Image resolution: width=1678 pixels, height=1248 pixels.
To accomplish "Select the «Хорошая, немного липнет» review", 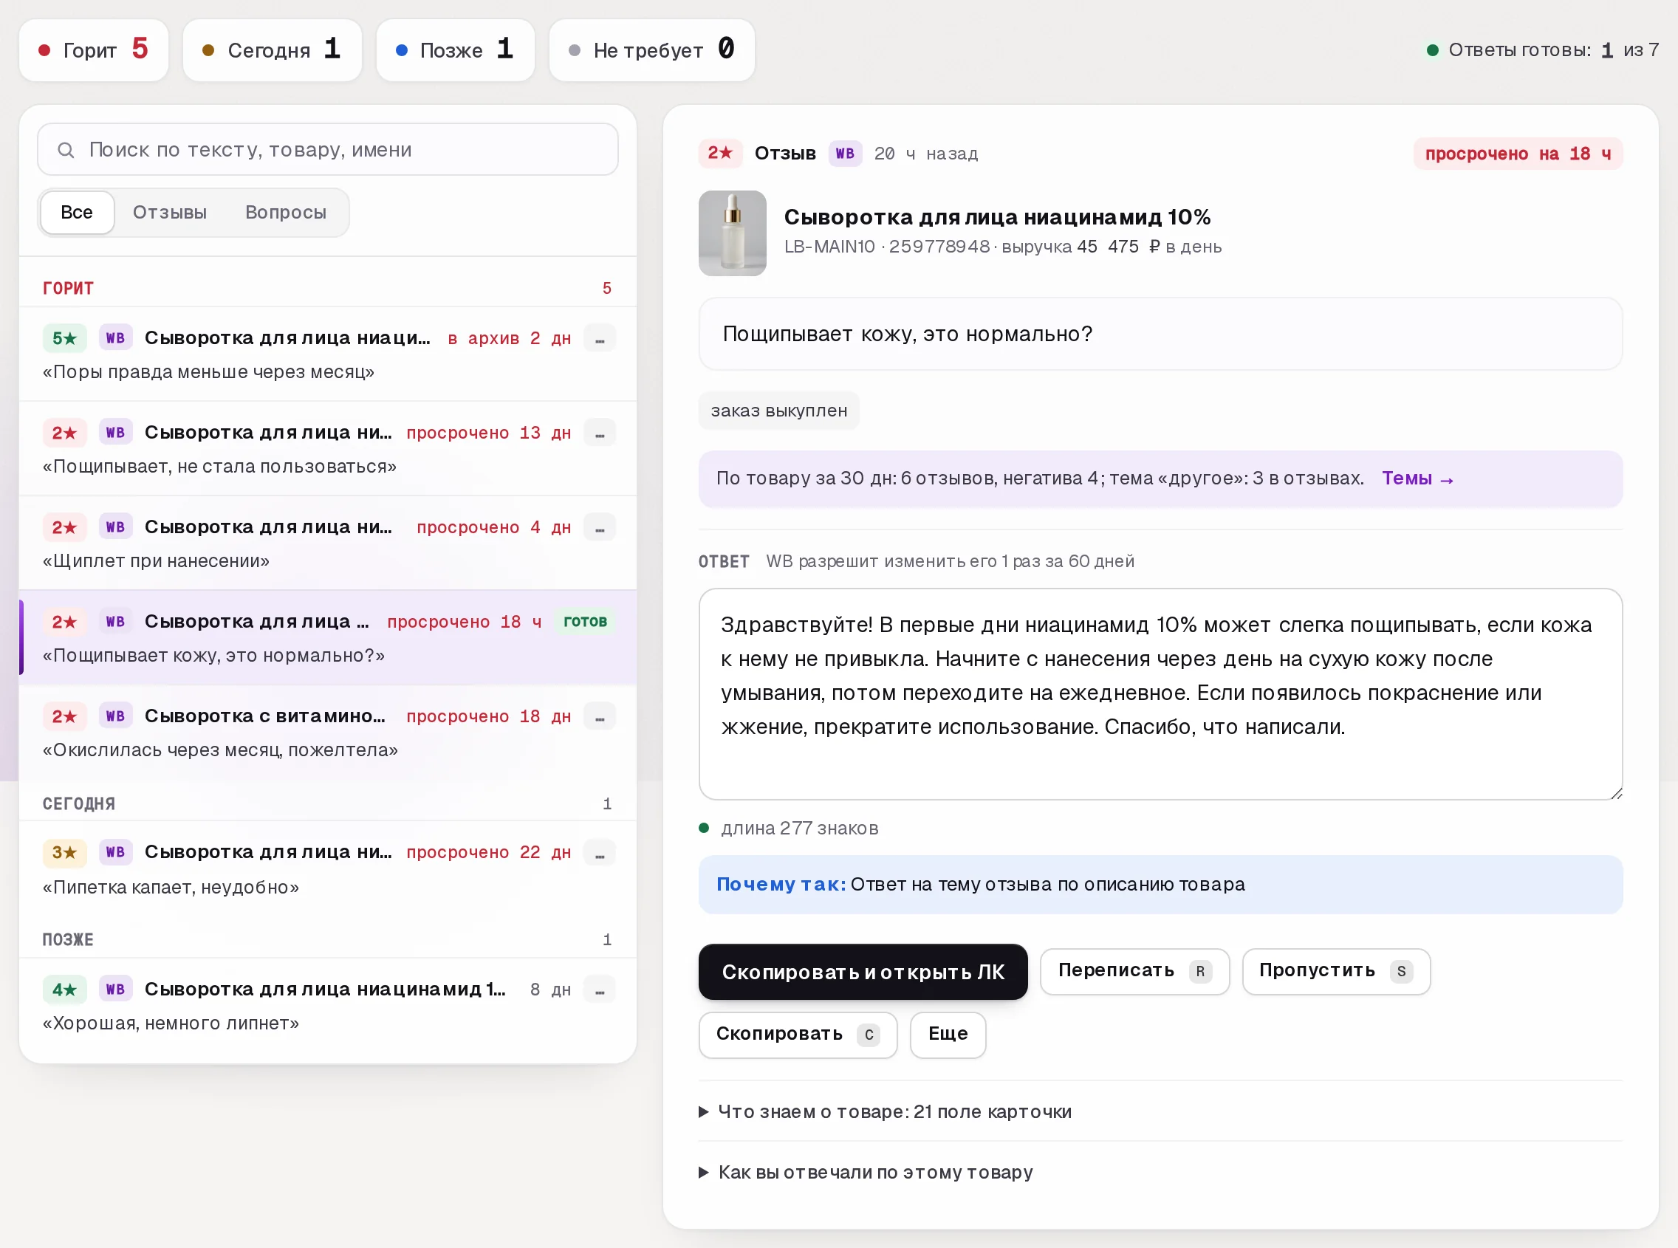I will (328, 1006).
